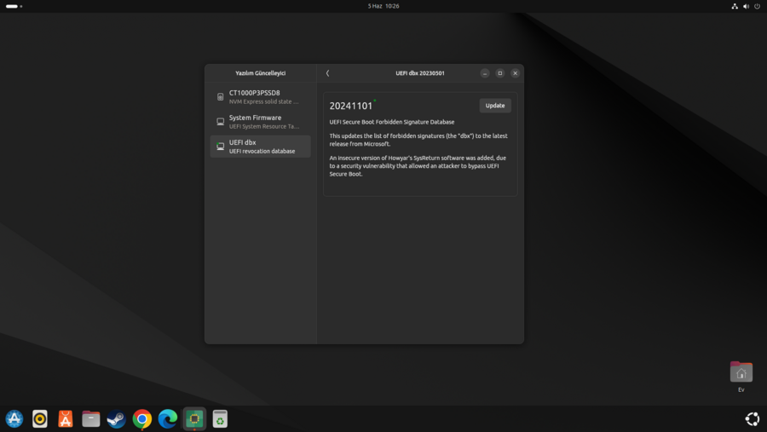This screenshot has width=767, height=432.
Task: Launch Microsoft Edge from the dock
Action: pos(168,418)
